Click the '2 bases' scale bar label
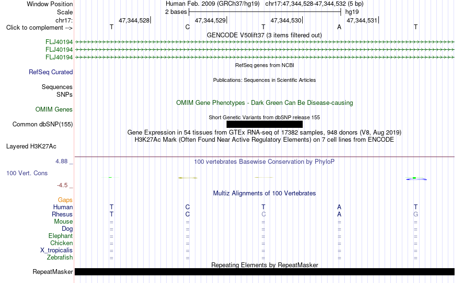Image resolution: width=455 pixels, height=283 pixels. click(176, 11)
